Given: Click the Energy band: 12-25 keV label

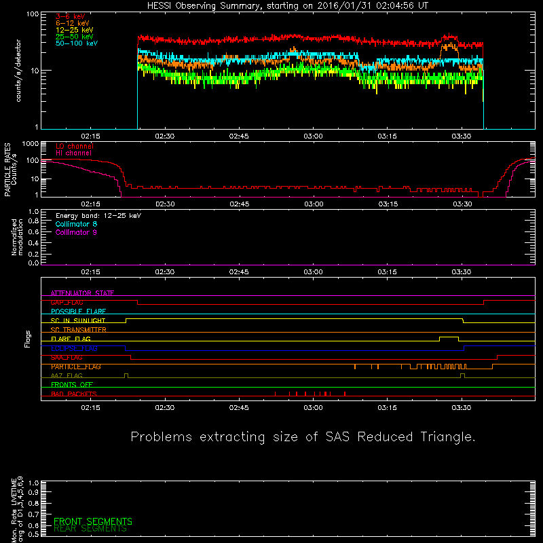Looking at the screenshot, I should 98,216.
